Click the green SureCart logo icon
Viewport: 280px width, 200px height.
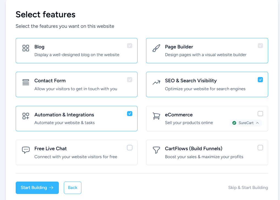click(234, 123)
